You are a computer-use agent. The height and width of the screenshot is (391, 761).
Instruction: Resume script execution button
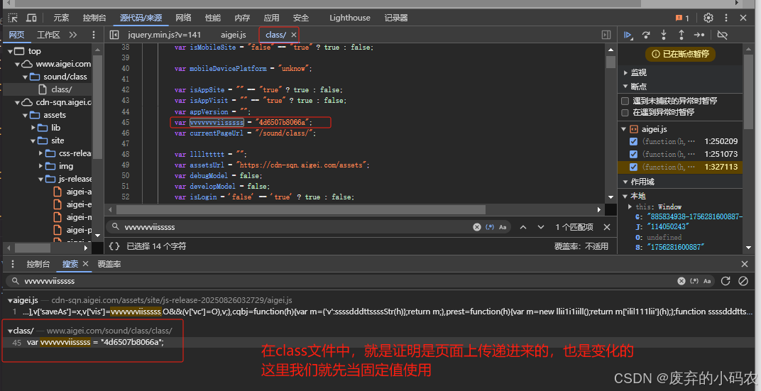pos(628,35)
